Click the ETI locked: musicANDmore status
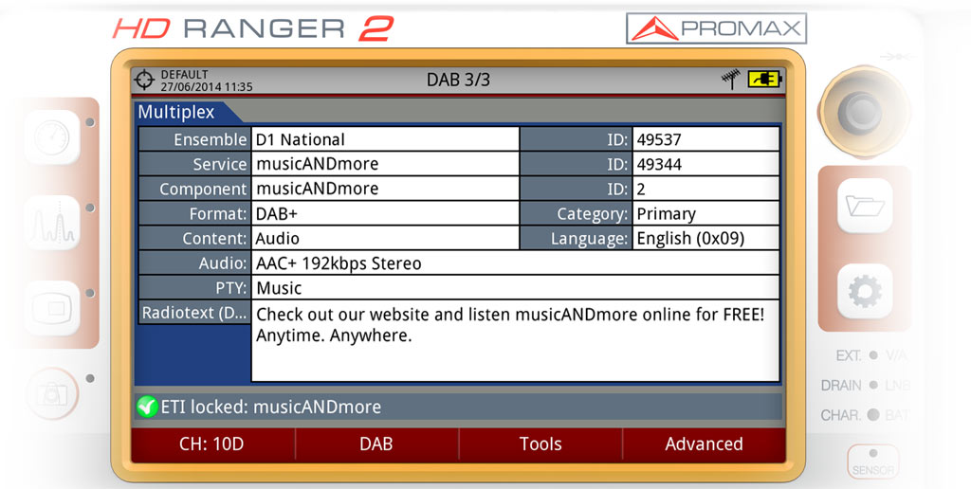 click(271, 407)
